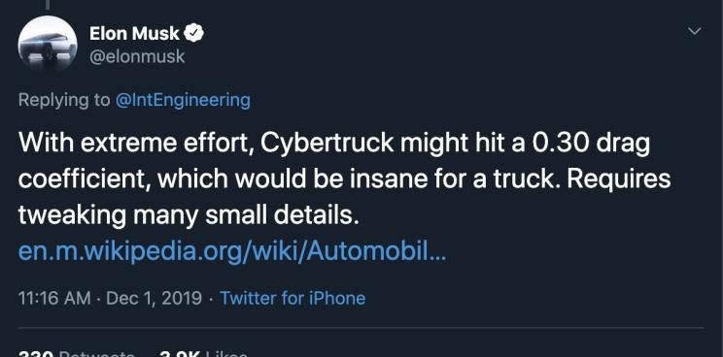The height and width of the screenshot is (357, 723).
Task: Follow the en.m.wikipedia.org Automobil… link
Action: [x=232, y=252]
